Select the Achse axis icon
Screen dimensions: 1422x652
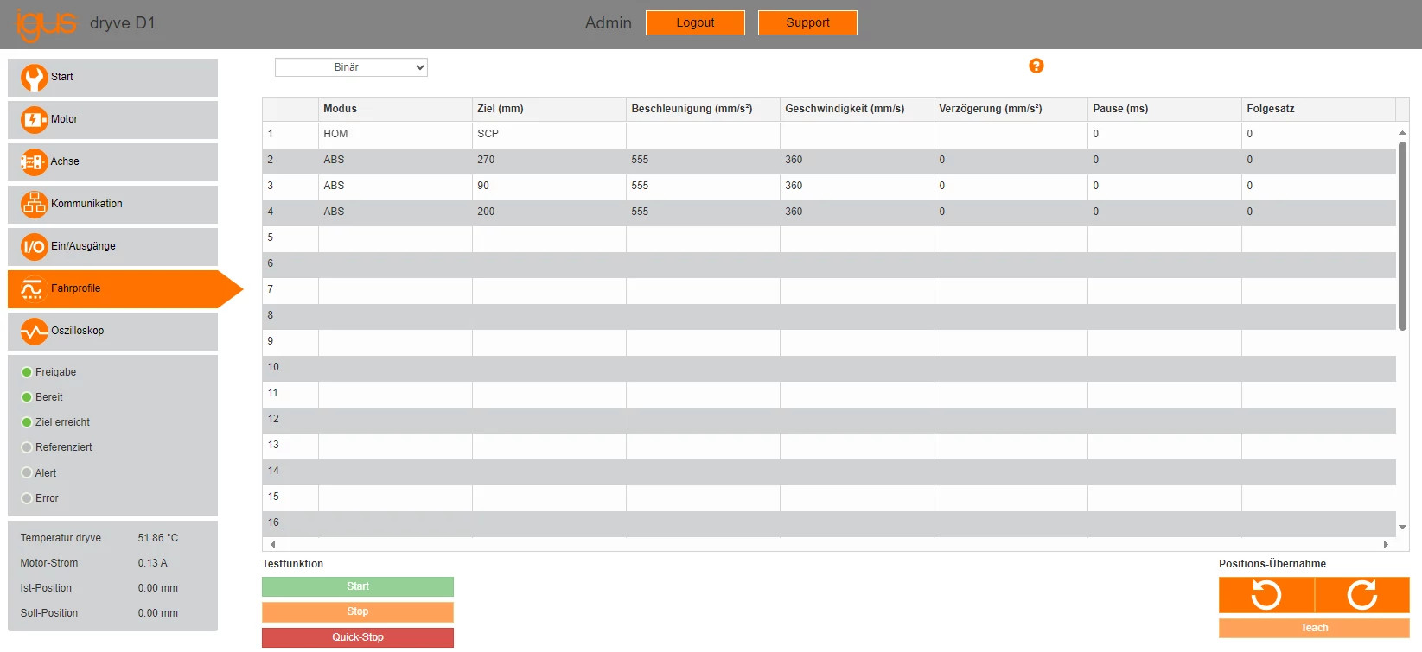pos(34,162)
